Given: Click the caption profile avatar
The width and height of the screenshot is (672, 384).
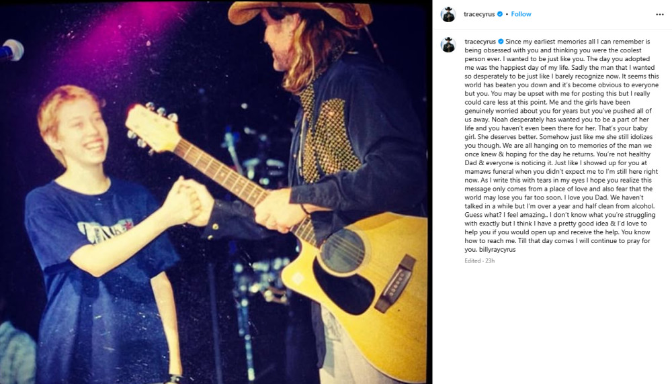Looking at the screenshot, I should click(448, 45).
